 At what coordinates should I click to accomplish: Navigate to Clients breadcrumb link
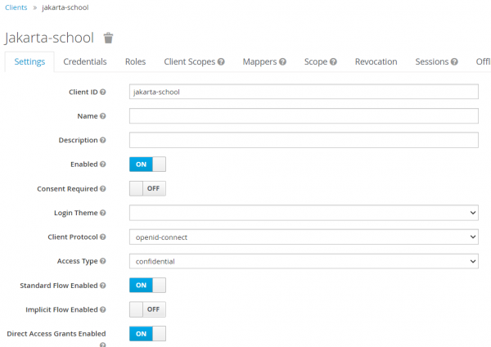point(16,7)
